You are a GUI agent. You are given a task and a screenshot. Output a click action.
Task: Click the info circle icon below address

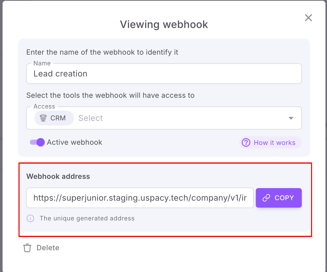[30, 218]
